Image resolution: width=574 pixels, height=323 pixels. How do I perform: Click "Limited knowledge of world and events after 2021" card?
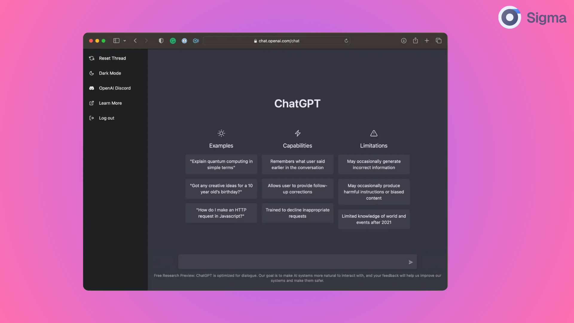[374, 219]
